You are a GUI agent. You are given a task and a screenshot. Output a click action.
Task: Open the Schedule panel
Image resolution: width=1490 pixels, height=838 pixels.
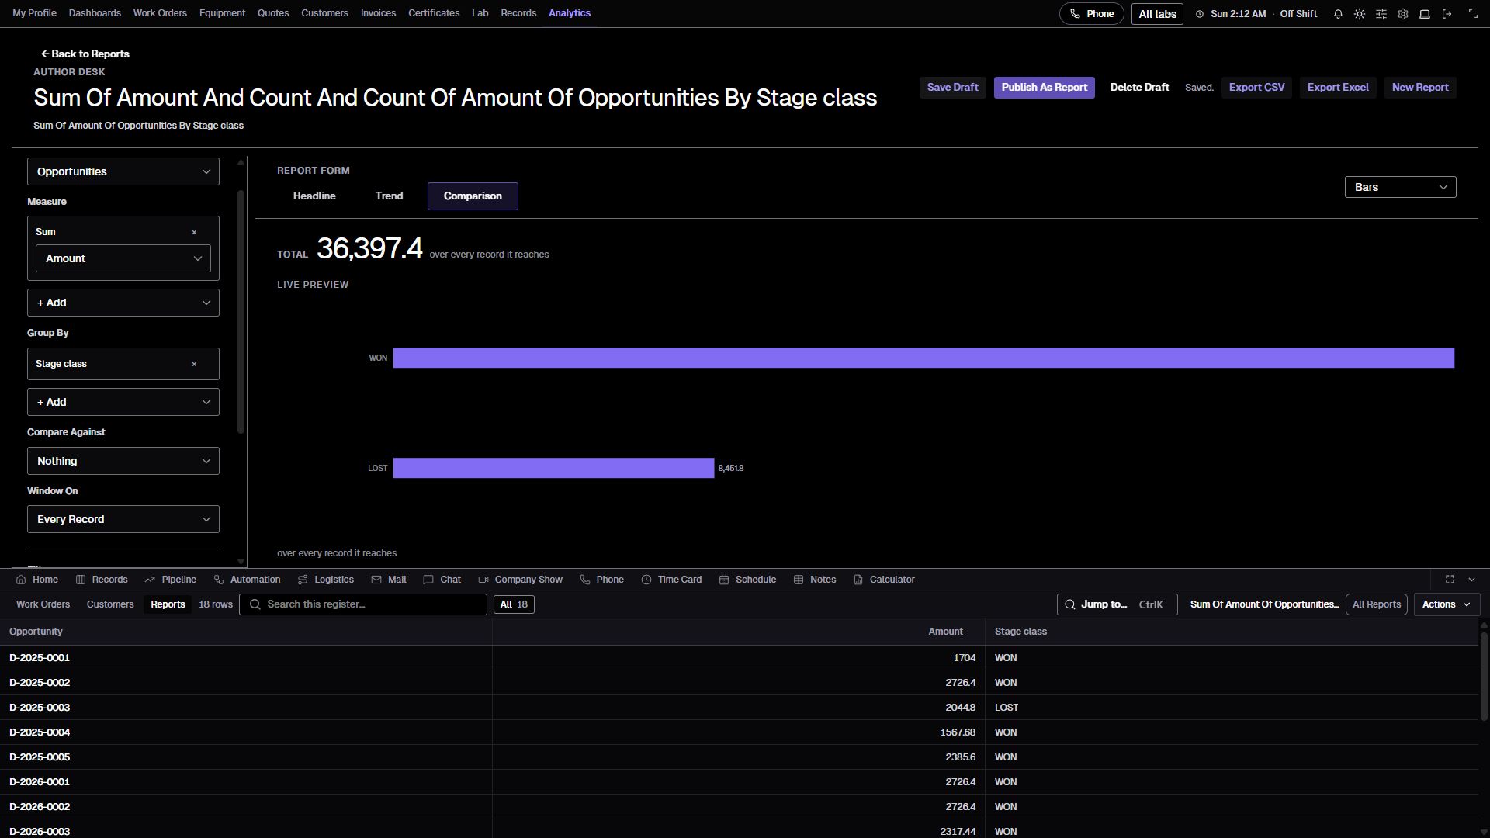point(747,580)
